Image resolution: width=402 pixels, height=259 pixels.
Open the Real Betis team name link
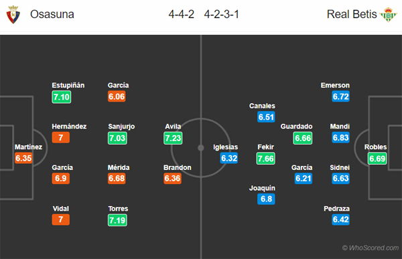click(352, 14)
